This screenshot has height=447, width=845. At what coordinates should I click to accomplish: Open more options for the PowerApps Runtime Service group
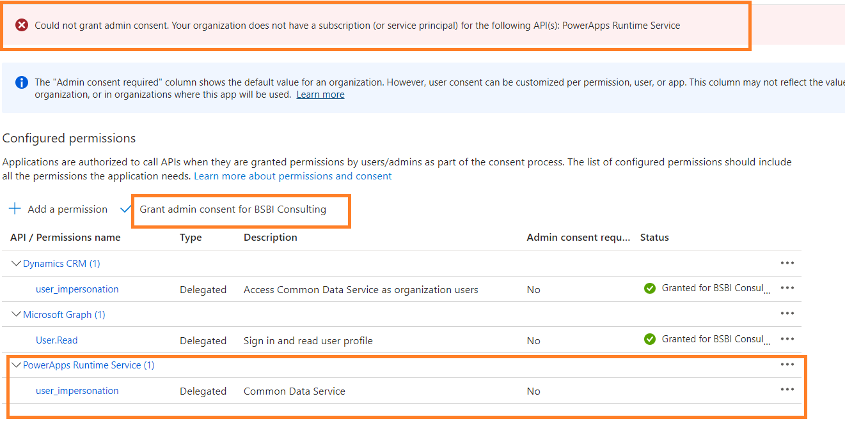787,365
